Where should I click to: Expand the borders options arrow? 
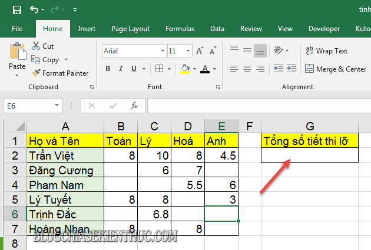point(169,69)
